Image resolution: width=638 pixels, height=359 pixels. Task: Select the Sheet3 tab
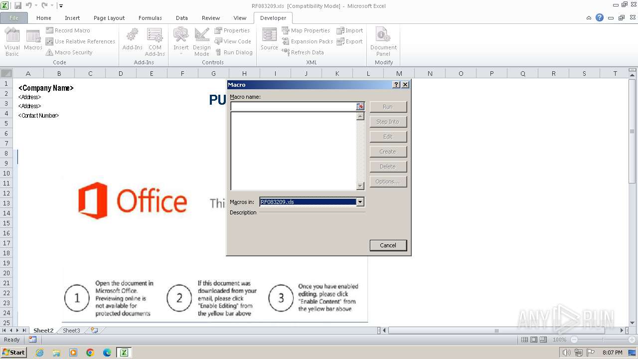pyautogui.click(x=71, y=331)
